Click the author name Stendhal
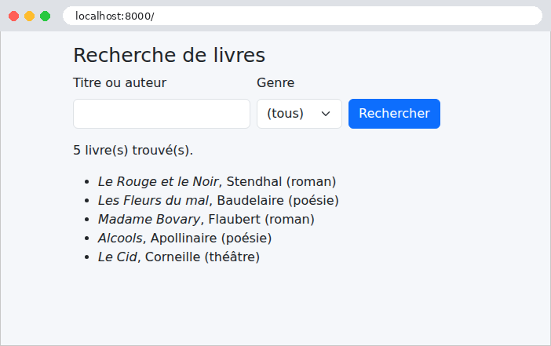 point(254,181)
